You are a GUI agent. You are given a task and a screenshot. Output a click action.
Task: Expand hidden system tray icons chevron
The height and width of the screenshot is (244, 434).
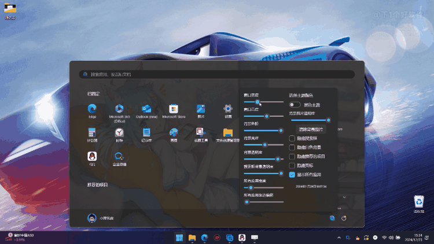click(339, 238)
